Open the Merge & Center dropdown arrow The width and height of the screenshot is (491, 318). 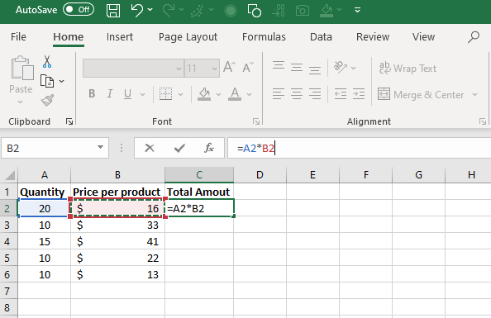click(x=474, y=94)
